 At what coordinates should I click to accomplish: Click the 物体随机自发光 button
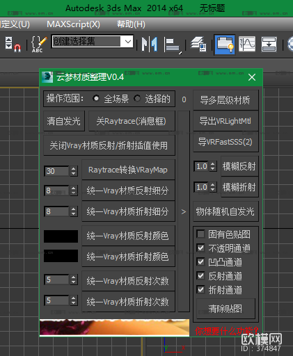[x=225, y=211]
